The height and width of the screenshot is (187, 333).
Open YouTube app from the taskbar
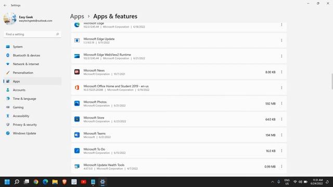coord(83,182)
